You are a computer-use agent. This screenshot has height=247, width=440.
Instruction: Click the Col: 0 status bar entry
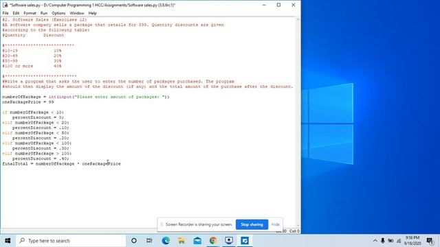click(294, 231)
